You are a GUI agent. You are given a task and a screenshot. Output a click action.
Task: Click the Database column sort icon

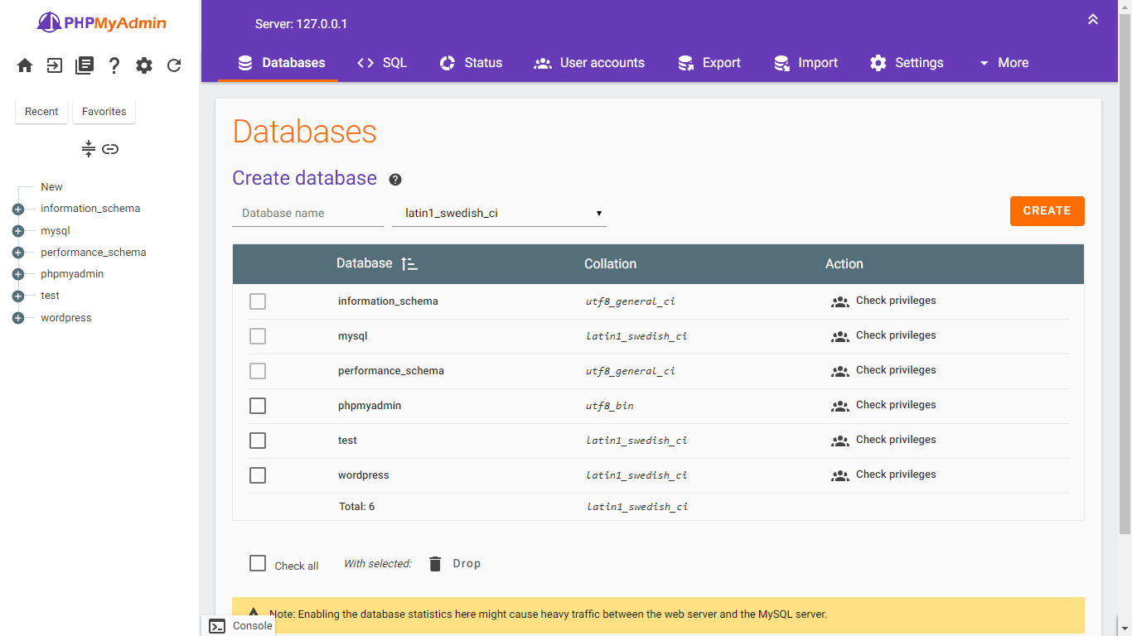(409, 263)
